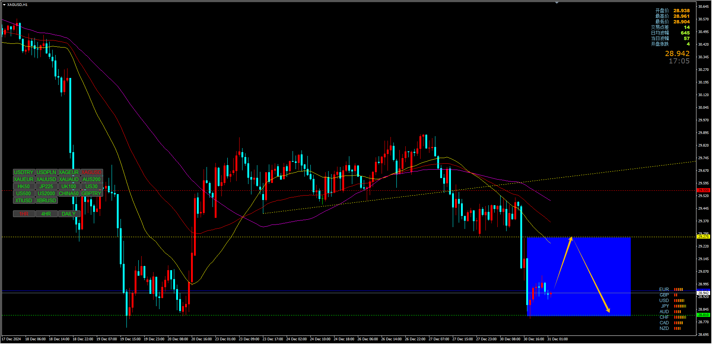Click the EUR currency strength meter
Image resolution: width=712 pixels, height=344 pixels.
pos(678,289)
